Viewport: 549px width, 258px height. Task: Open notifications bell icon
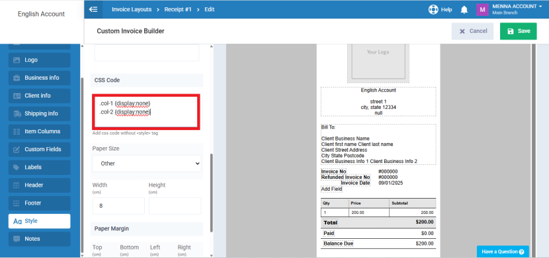tap(464, 10)
